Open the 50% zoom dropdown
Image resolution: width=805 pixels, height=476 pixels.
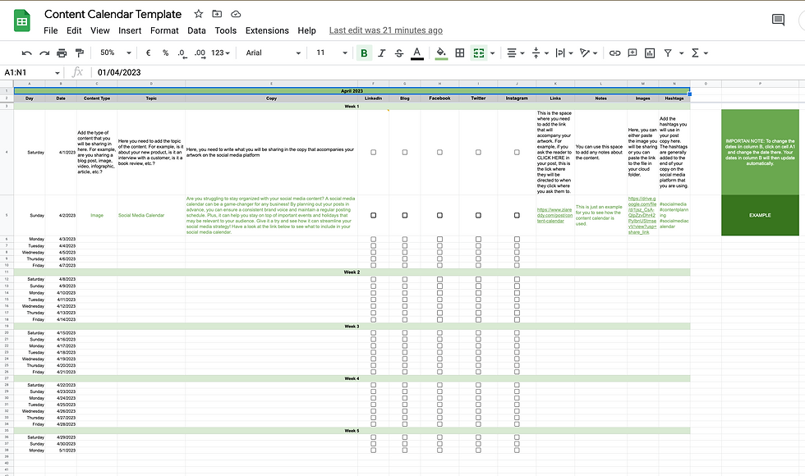[x=116, y=53]
